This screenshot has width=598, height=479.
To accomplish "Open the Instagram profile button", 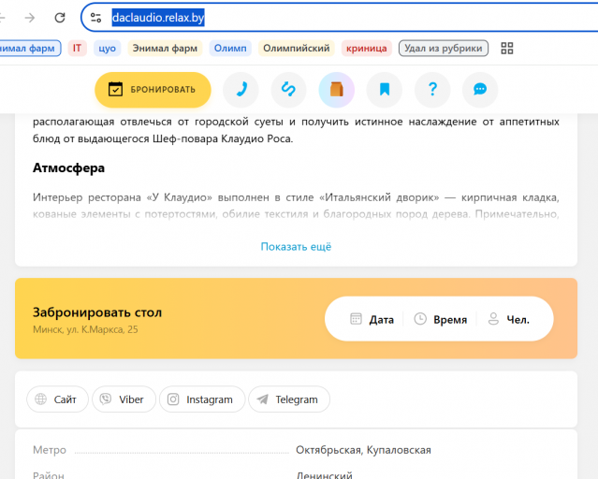I will pyautogui.click(x=202, y=399).
